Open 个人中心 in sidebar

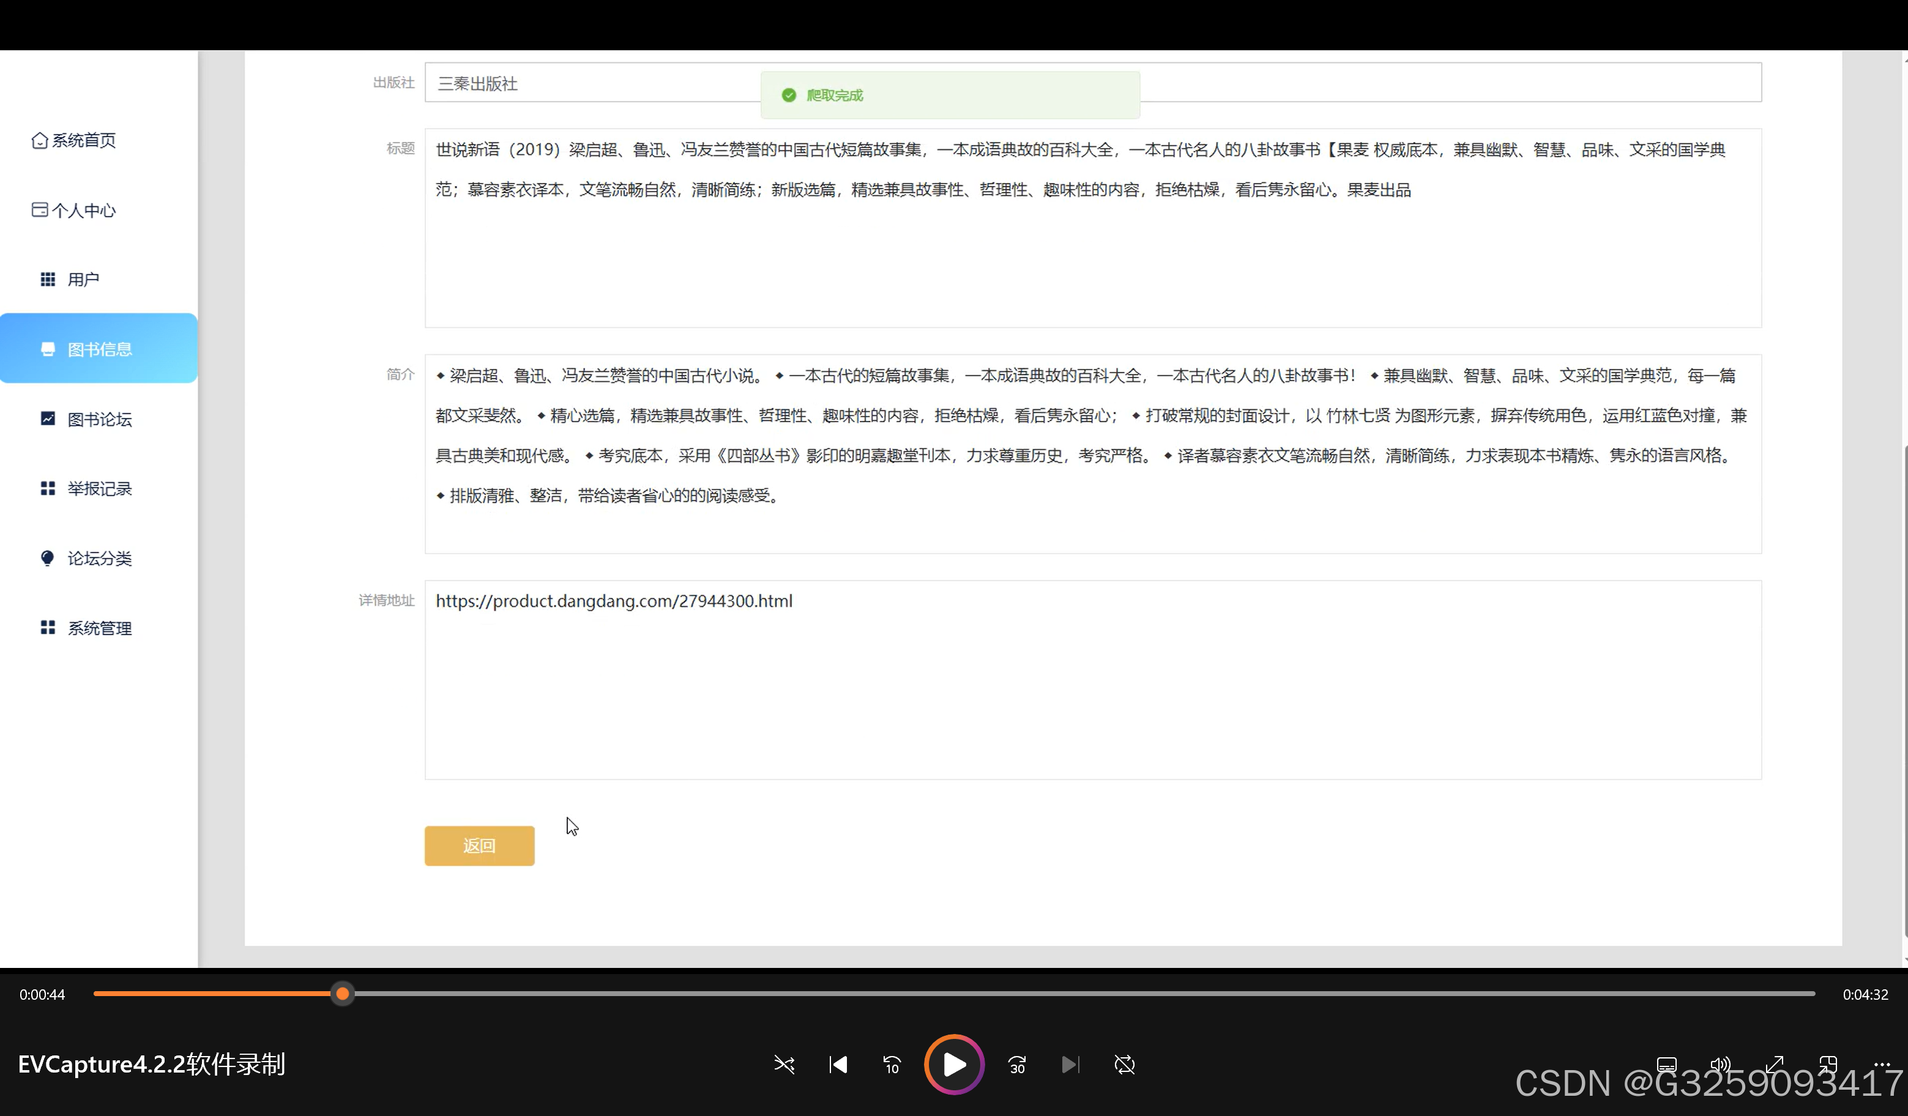coord(74,210)
